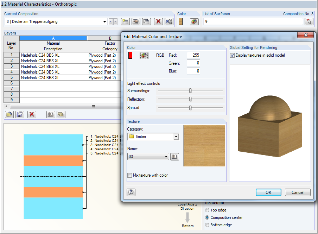
Task: Open the color picker palette icon
Action: (x=144, y=55)
